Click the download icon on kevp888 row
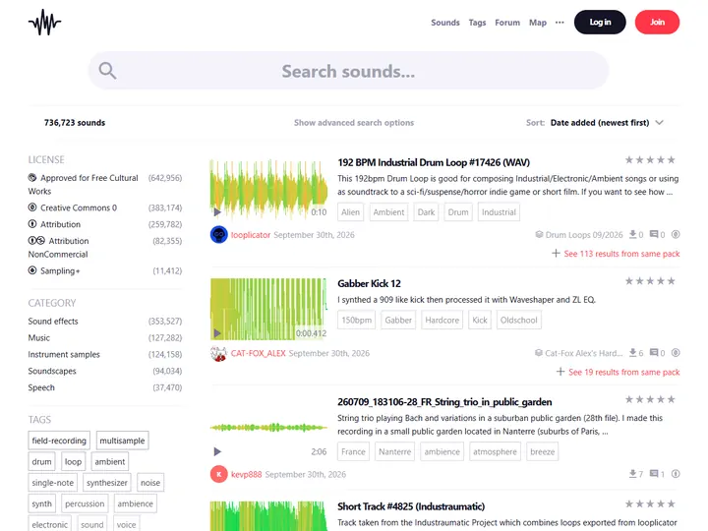Image resolution: width=708 pixels, height=531 pixels. pyautogui.click(x=633, y=474)
